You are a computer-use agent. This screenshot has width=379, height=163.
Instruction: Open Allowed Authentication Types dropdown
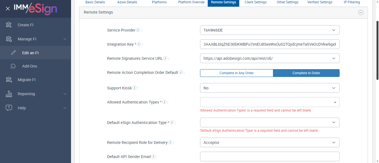[x=270, y=102]
